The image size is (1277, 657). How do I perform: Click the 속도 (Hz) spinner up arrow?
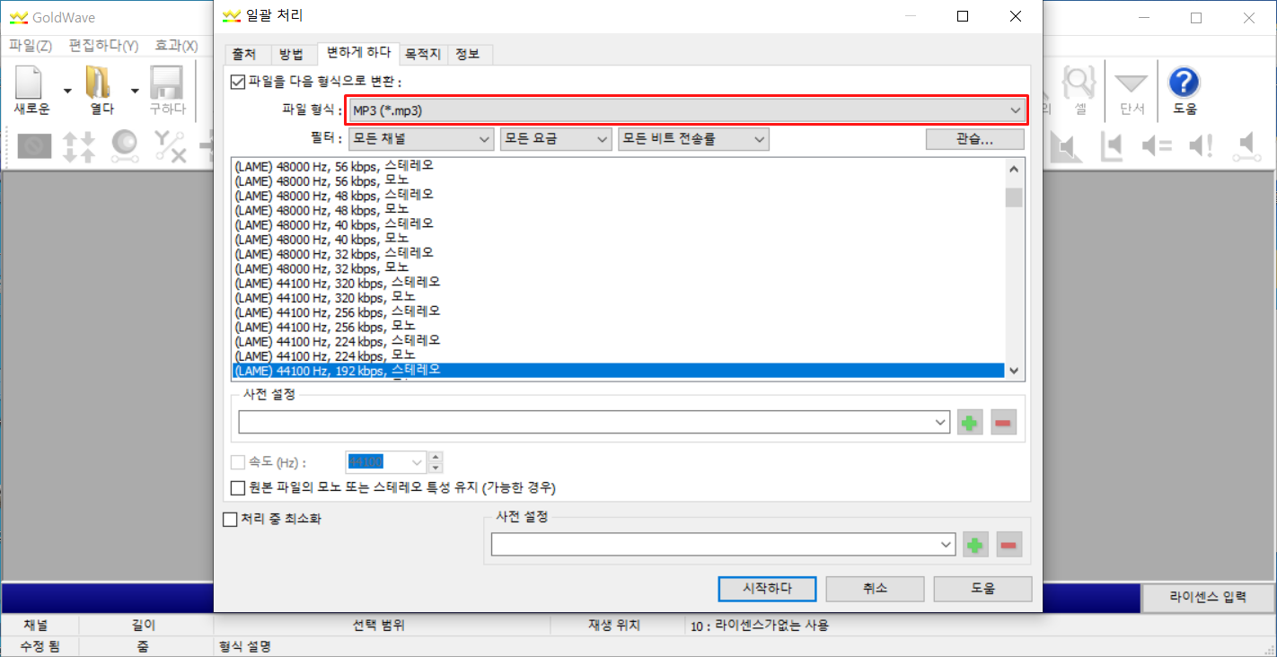[x=436, y=457]
